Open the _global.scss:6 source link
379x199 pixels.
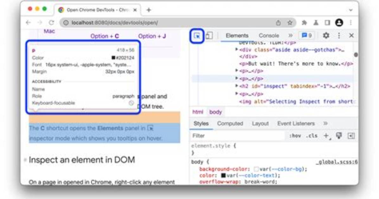click(337, 162)
